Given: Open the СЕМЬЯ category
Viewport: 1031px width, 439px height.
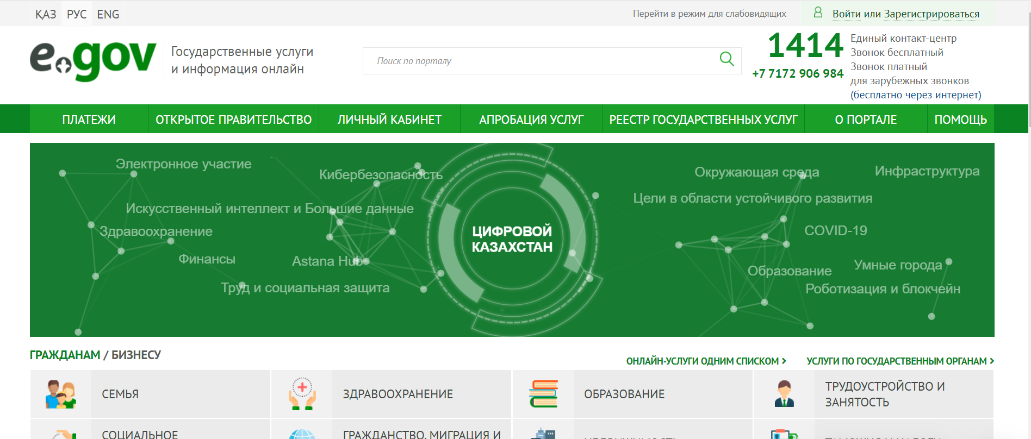Looking at the screenshot, I should 150,394.
